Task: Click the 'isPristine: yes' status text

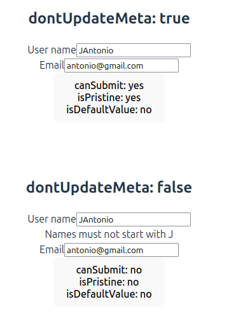Action: tap(109, 98)
